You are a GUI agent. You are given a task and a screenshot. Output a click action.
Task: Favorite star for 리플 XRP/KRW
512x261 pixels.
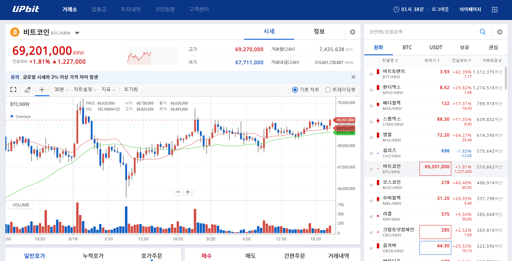point(371,217)
